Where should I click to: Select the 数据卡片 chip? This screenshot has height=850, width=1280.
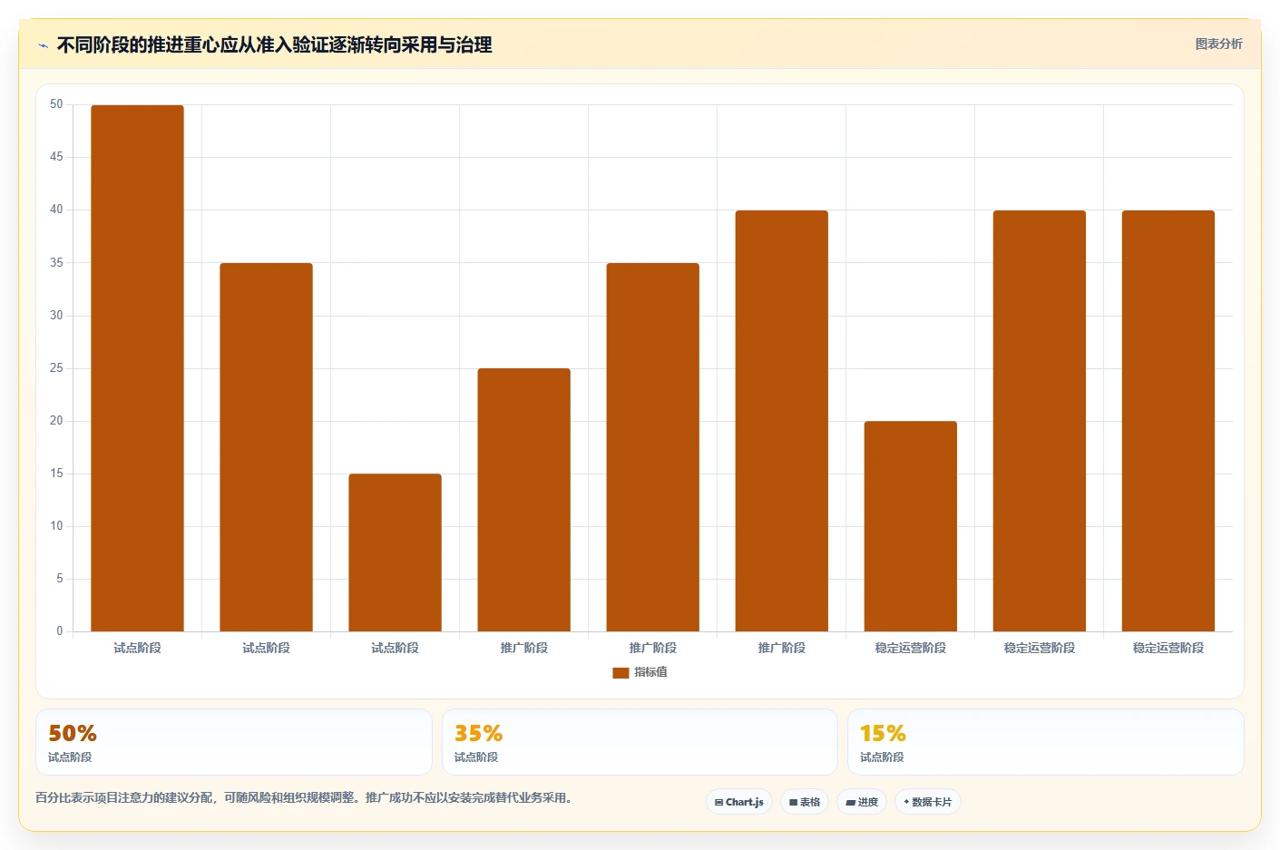pos(928,802)
